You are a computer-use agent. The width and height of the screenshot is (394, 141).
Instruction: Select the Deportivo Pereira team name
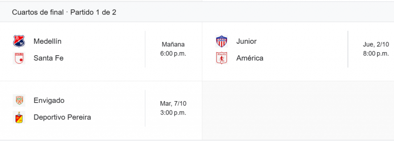tap(62, 117)
